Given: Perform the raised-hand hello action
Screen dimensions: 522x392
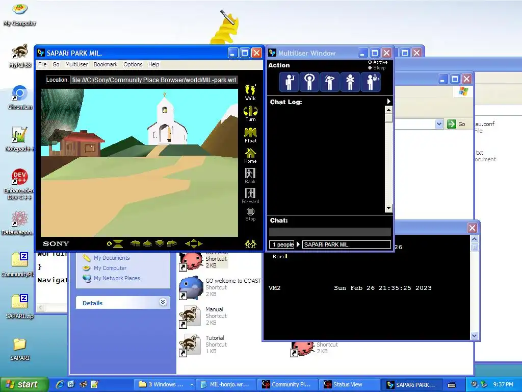Looking at the screenshot, I should point(290,82).
